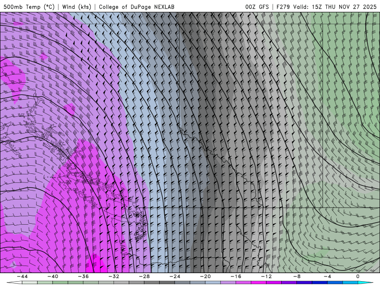Click the -16 color scale label
380x285 pixels.
click(x=236, y=276)
